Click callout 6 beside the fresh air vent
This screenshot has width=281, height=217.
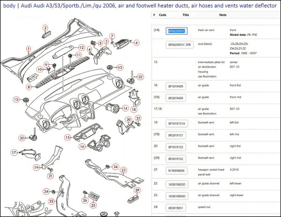click(137, 43)
